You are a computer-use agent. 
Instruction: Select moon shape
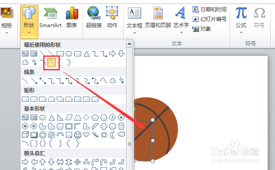(112, 135)
